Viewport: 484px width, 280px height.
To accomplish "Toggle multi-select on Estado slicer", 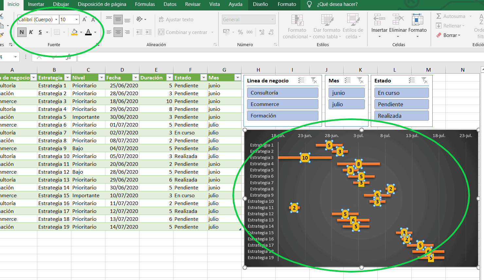I will point(412,80).
